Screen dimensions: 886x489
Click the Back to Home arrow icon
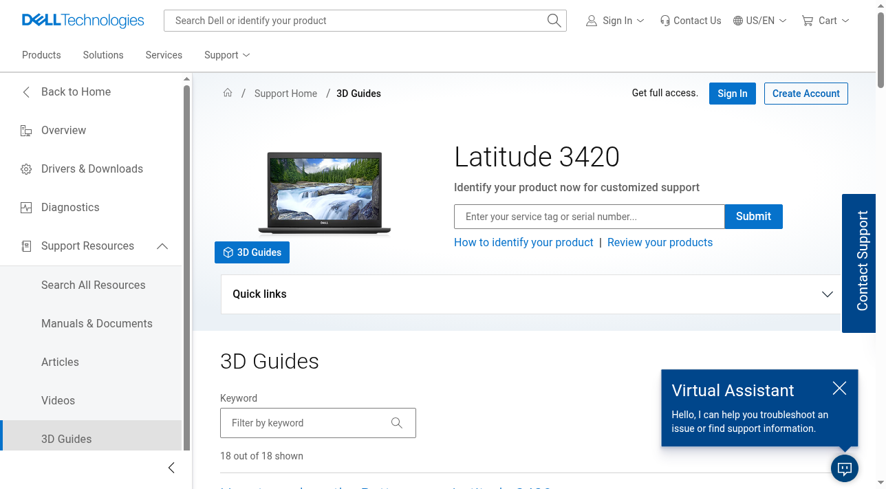pyautogui.click(x=26, y=92)
